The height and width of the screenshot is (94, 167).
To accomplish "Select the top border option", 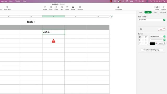I will [x=140, y=43].
